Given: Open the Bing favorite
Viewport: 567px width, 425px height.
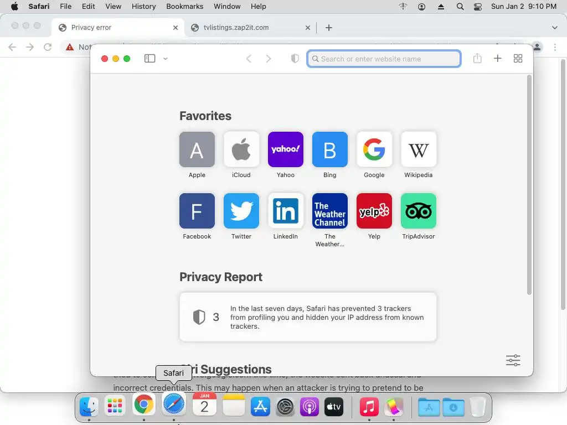Looking at the screenshot, I should (x=330, y=149).
